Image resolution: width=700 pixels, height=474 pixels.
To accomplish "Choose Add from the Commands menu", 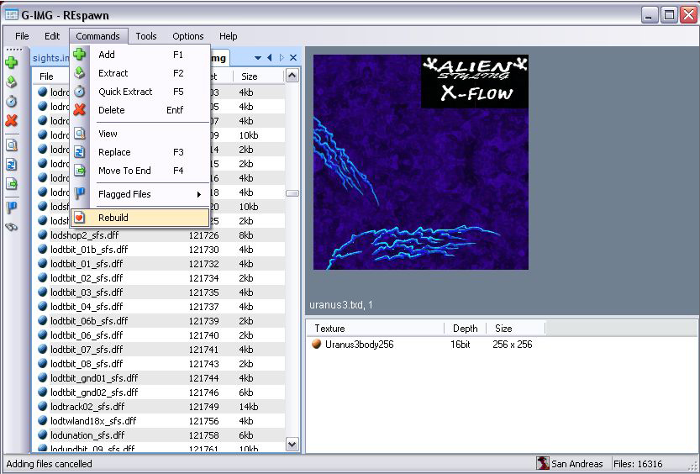I will point(139,55).
